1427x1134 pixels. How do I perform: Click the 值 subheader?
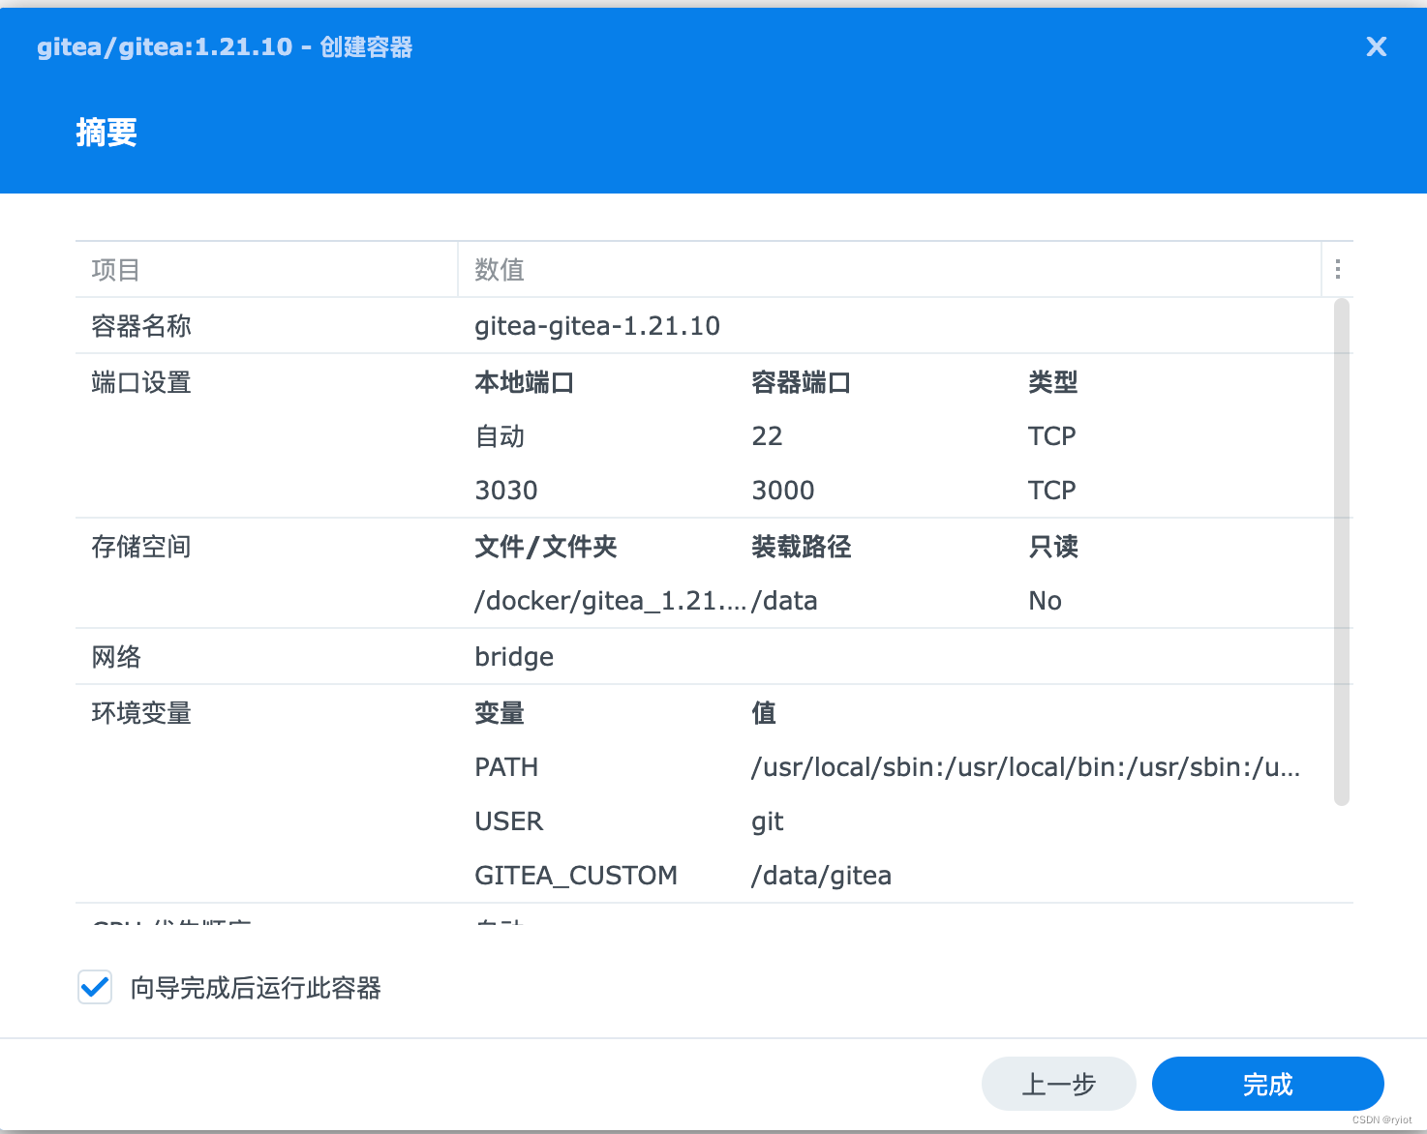pos(764,713)
